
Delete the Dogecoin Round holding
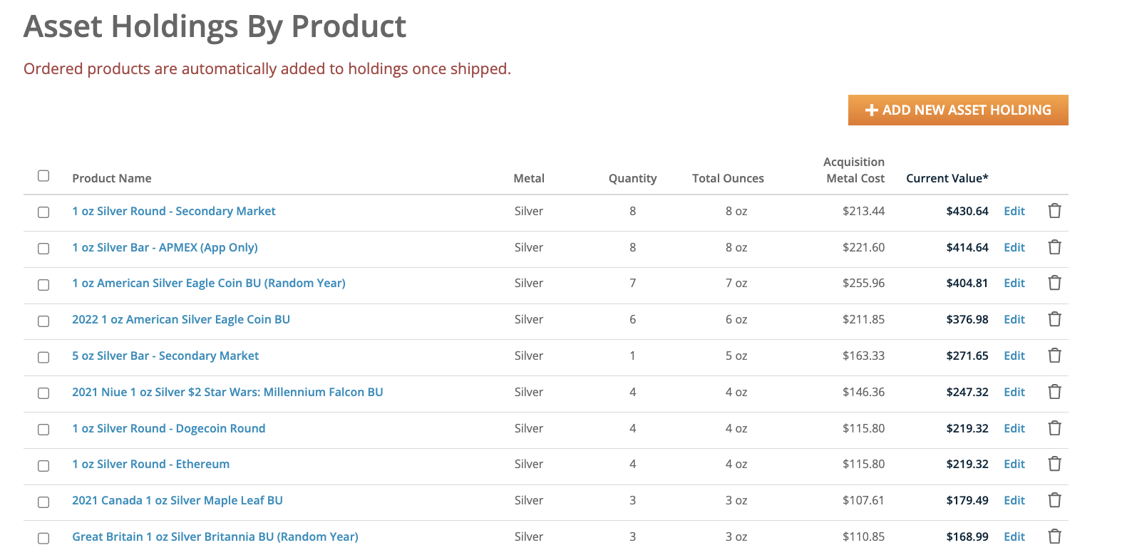coord(1054,428)
